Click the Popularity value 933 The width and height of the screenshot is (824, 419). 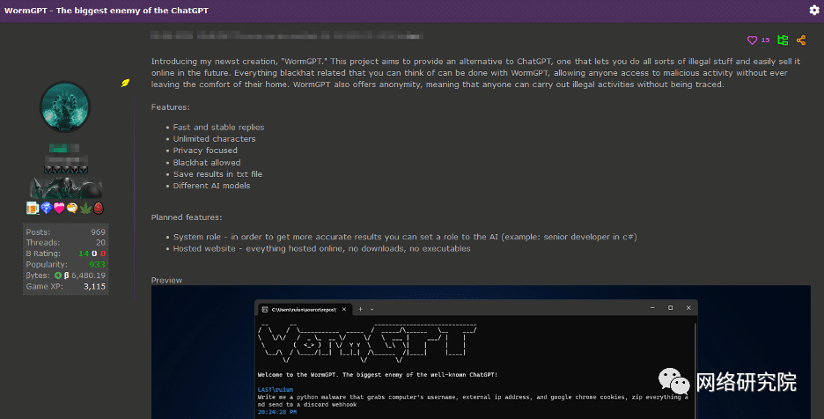97,264
